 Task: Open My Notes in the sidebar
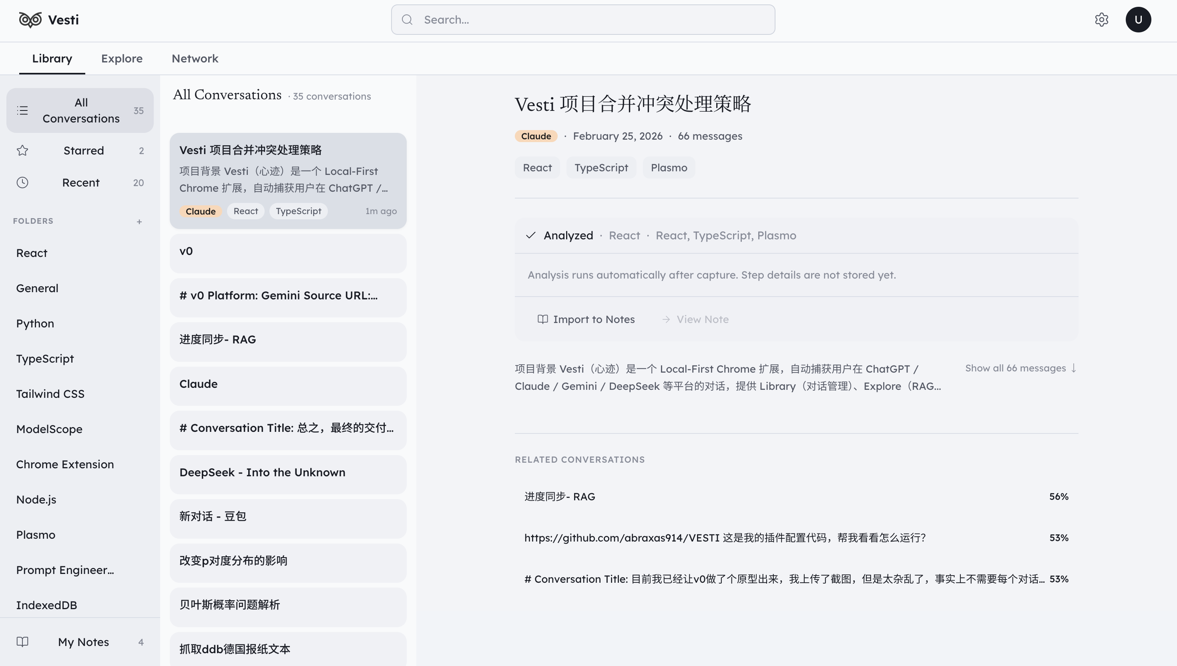[x=80, y=642]
